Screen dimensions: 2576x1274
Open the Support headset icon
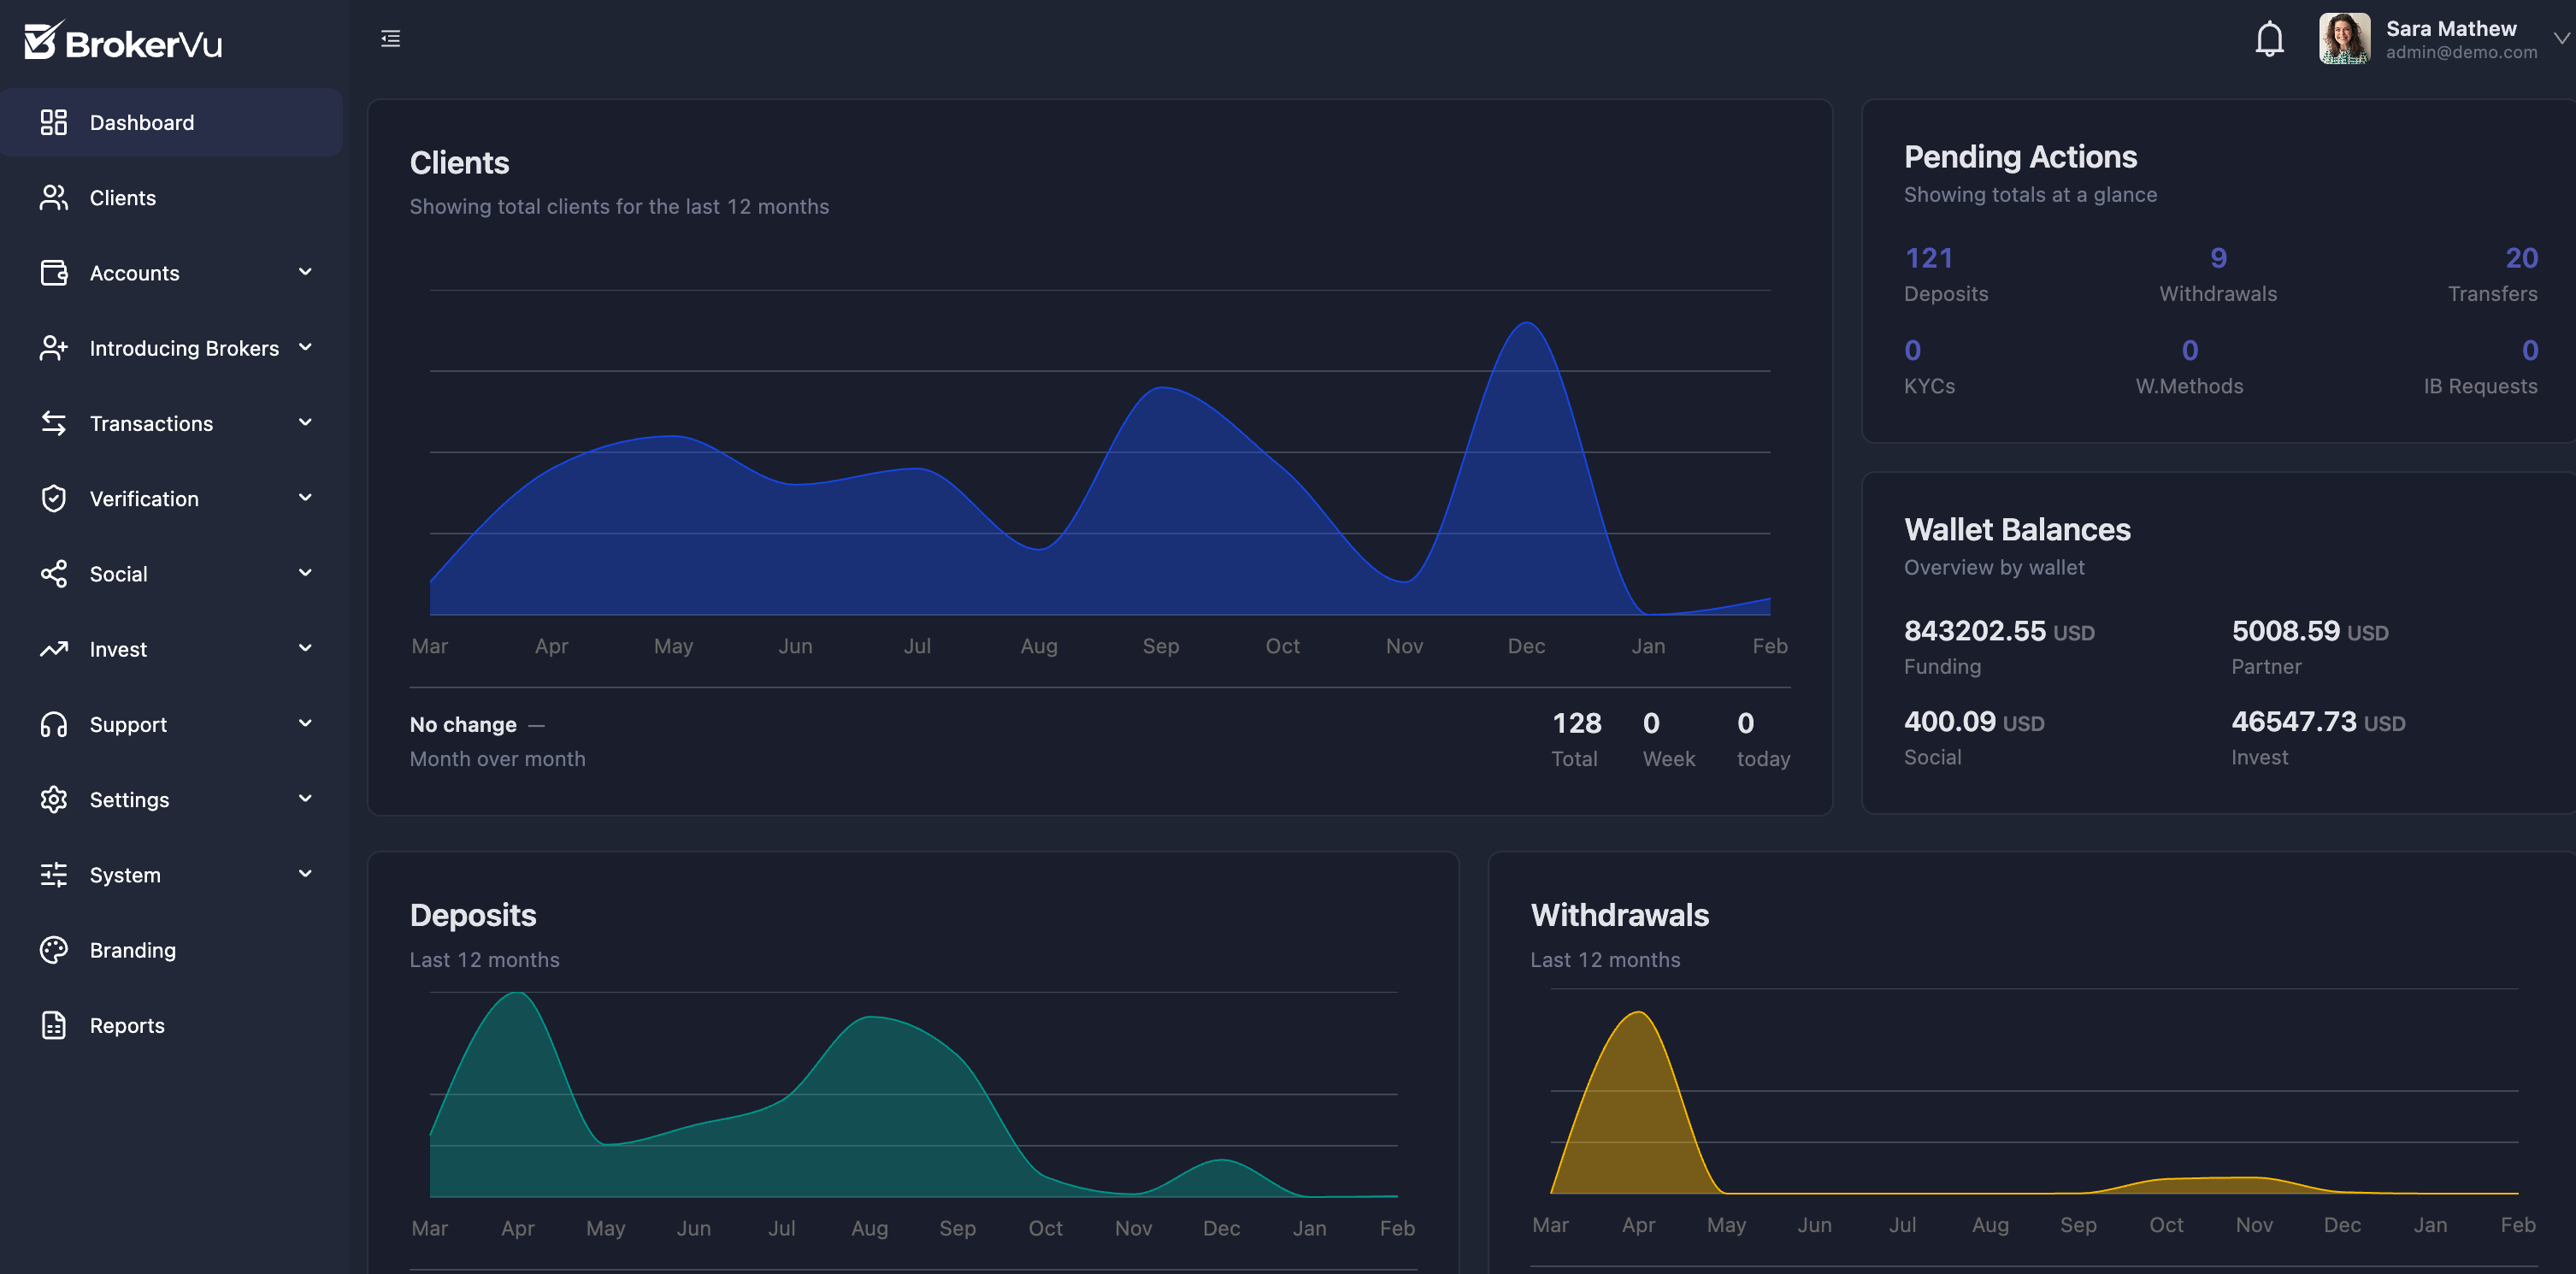tap(54, 724)
